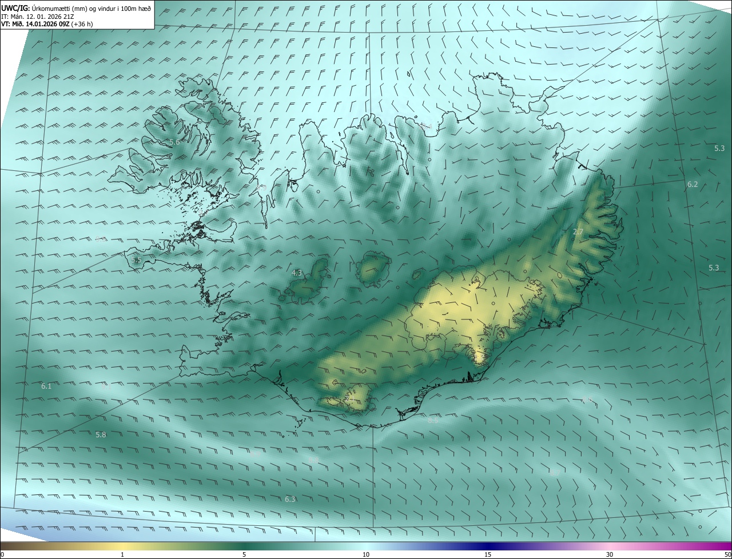732x559 pixels.
Task: Click the 2.7 value label over the yellow area
Action: (578, 231)
